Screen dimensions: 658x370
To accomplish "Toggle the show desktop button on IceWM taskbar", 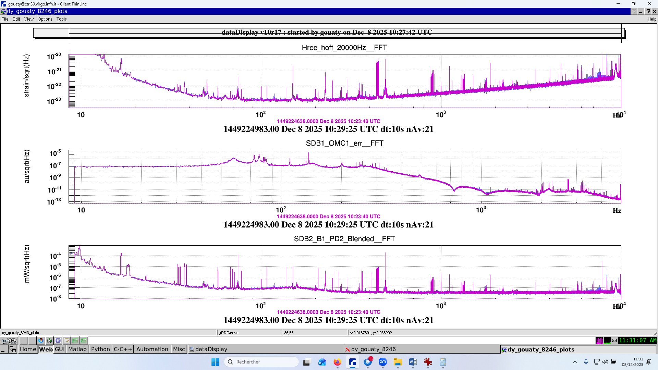I will (x=3, y=349).
